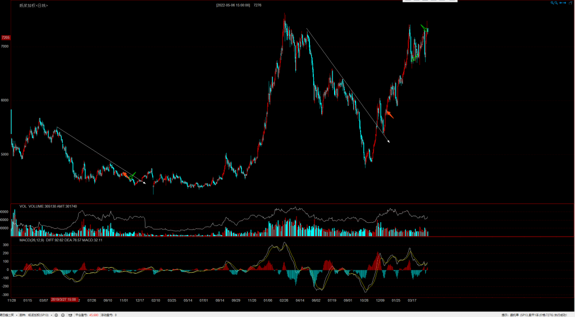The image size is (575, 317).
Task: Click the detach window icon at top right
Action: (571, 3)
